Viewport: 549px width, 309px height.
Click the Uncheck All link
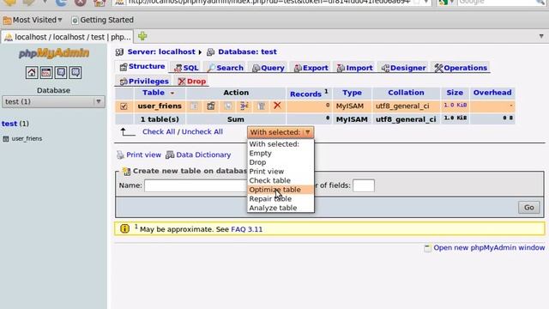coord(202,131)
